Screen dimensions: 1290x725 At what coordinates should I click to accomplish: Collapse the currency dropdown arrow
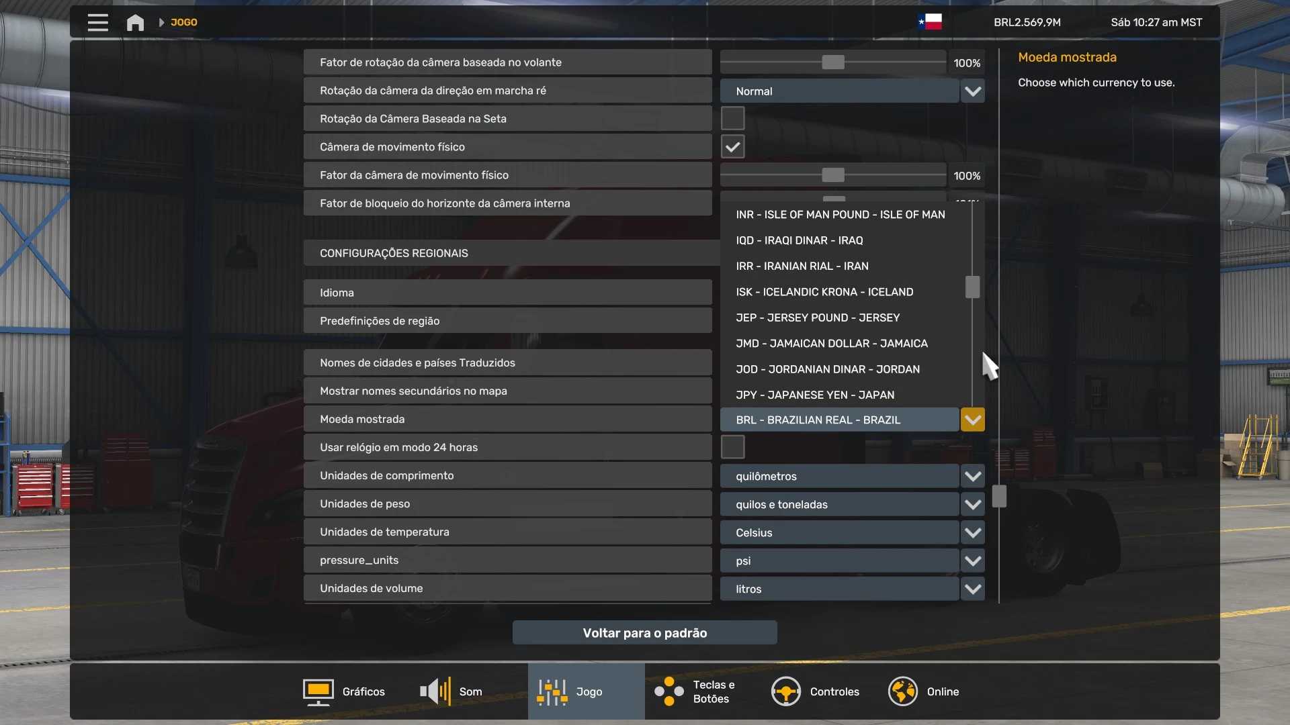[972, 420]
